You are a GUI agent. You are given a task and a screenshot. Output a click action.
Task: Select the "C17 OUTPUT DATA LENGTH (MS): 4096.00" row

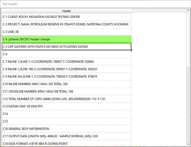(x=67, y=136)
